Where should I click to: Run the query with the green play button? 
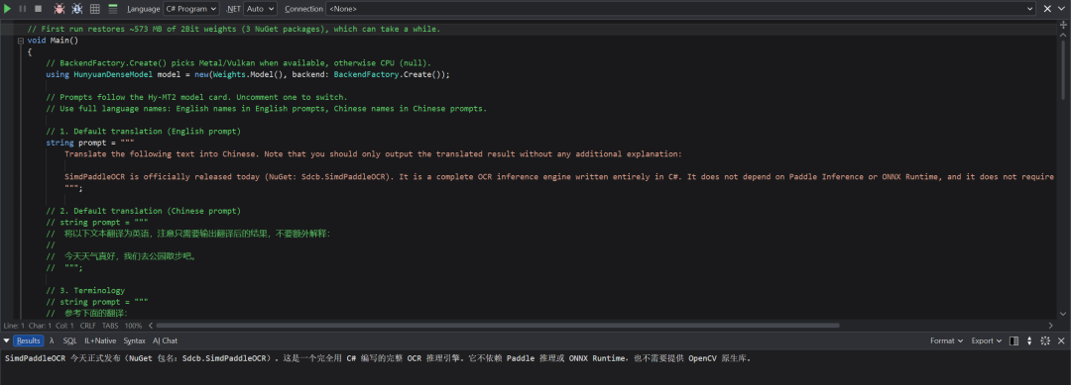click(x=8, y=9)
